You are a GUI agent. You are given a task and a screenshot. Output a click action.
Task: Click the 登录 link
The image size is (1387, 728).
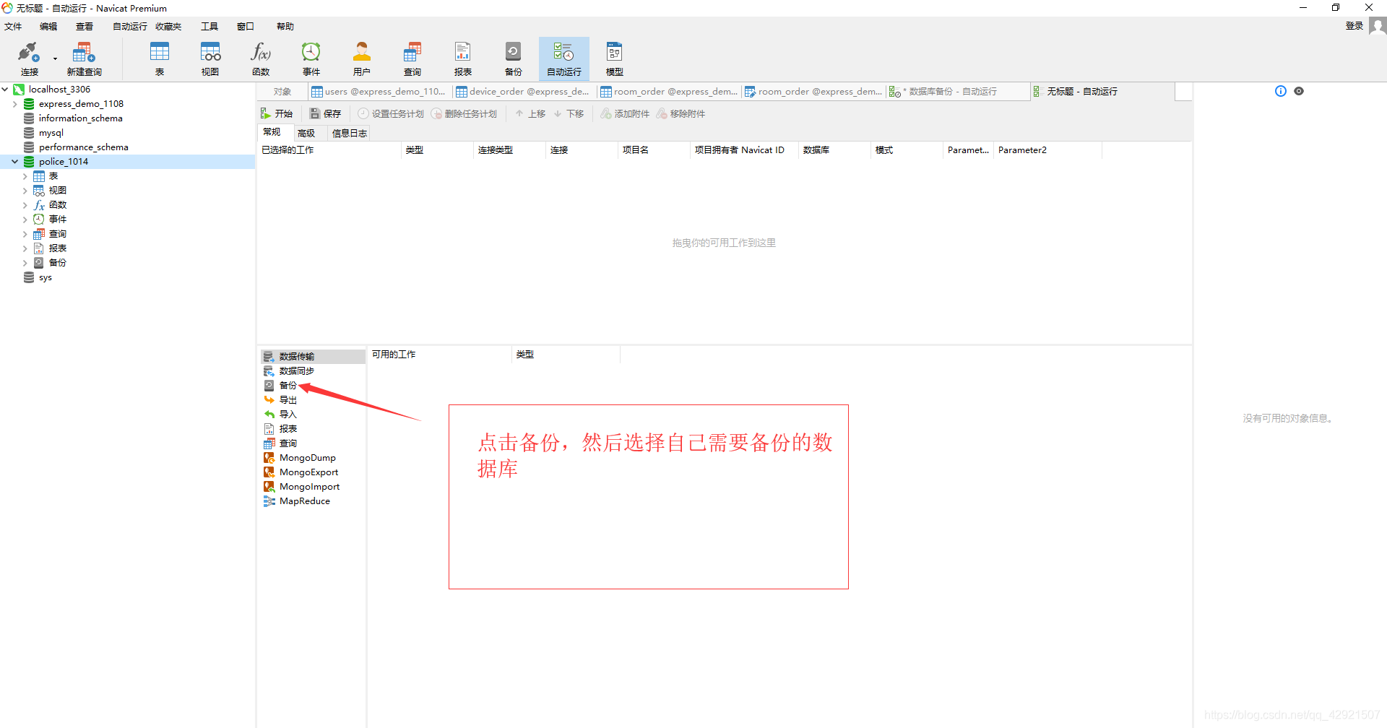tap(1354, 26)
